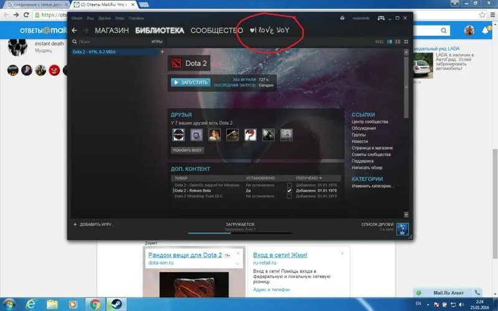This screenshot has width=498, height=311.
Task: Click Chrome's reload page icon
Action: coord(26,14)
